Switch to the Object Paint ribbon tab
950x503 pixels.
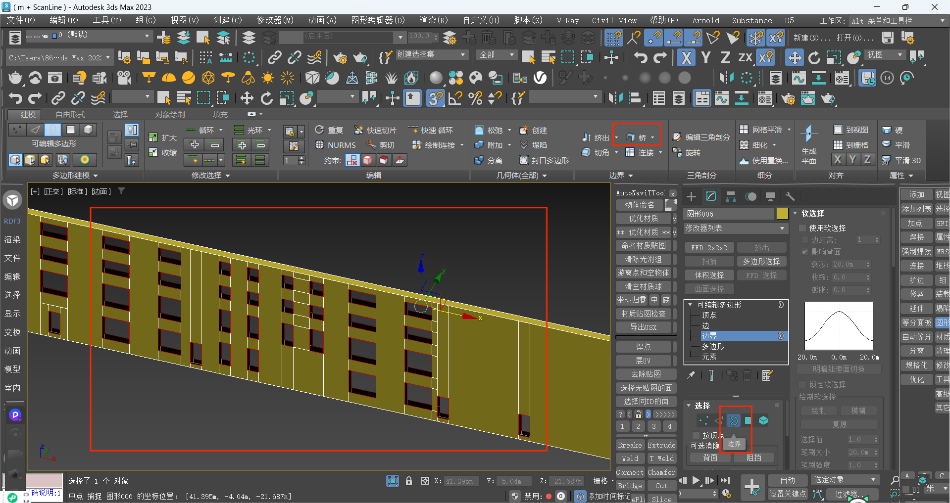pos(170,114)
